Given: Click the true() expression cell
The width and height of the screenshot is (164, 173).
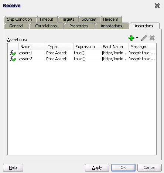Looking at the screenshot, I should coord(88,53).
